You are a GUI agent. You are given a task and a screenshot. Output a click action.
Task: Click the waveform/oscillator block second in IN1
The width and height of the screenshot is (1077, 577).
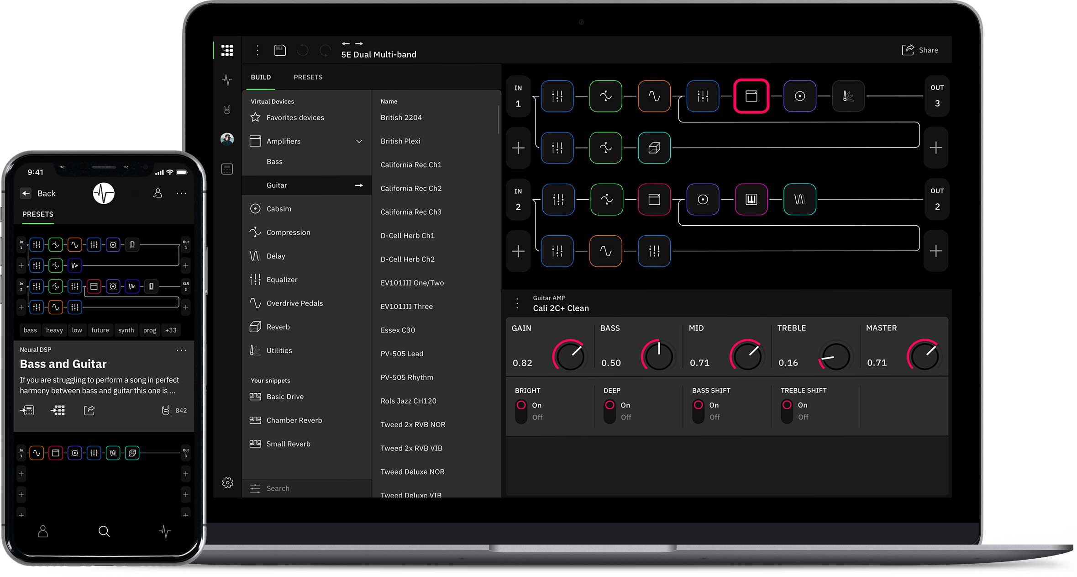point(607,96)
